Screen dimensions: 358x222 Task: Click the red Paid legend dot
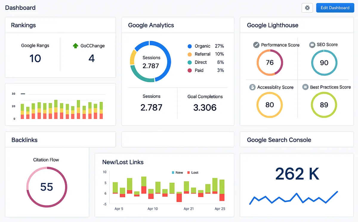point(189,71)
